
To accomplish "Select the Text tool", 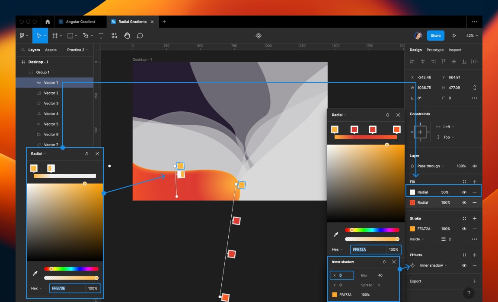I will coord(101,35).
